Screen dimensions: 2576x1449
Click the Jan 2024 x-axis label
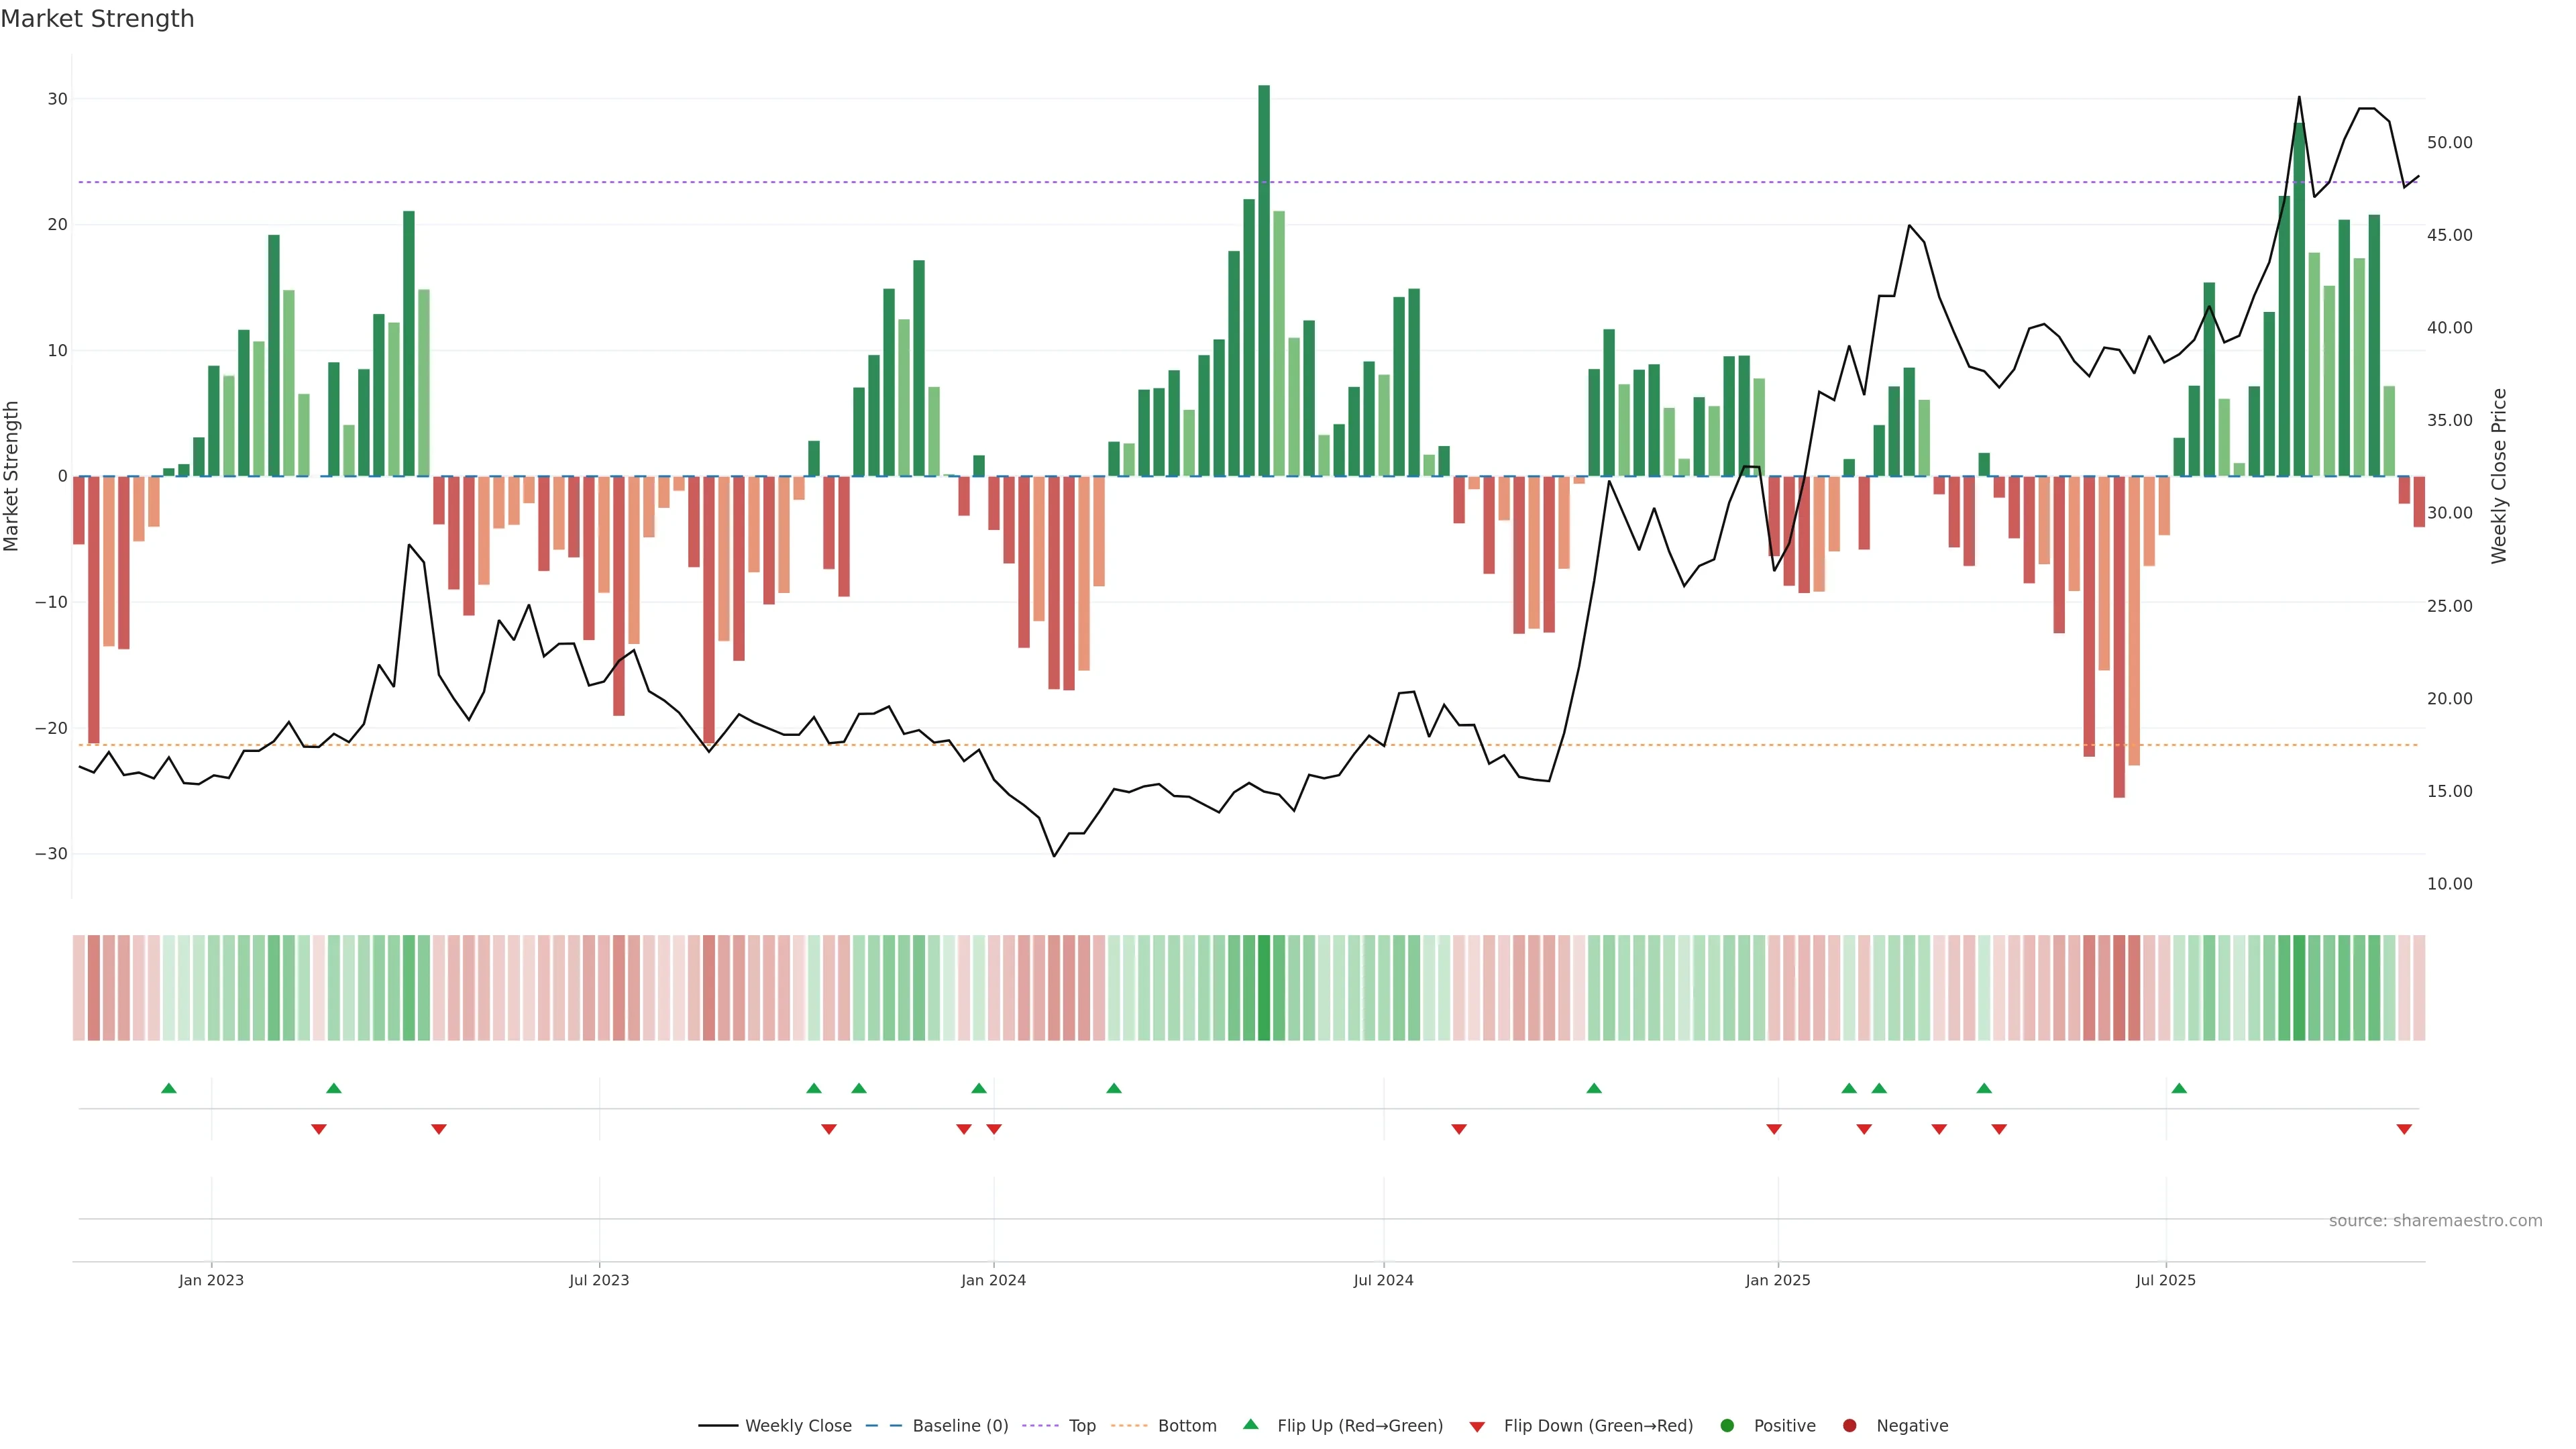(993, 1280)
